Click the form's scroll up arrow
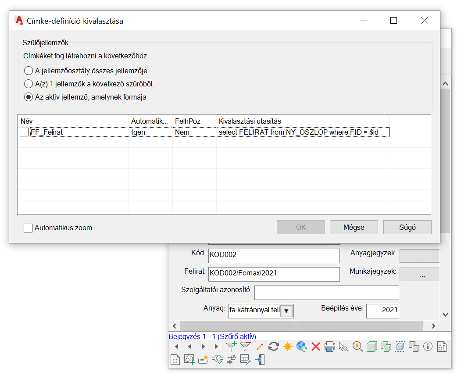 (445, 84)
